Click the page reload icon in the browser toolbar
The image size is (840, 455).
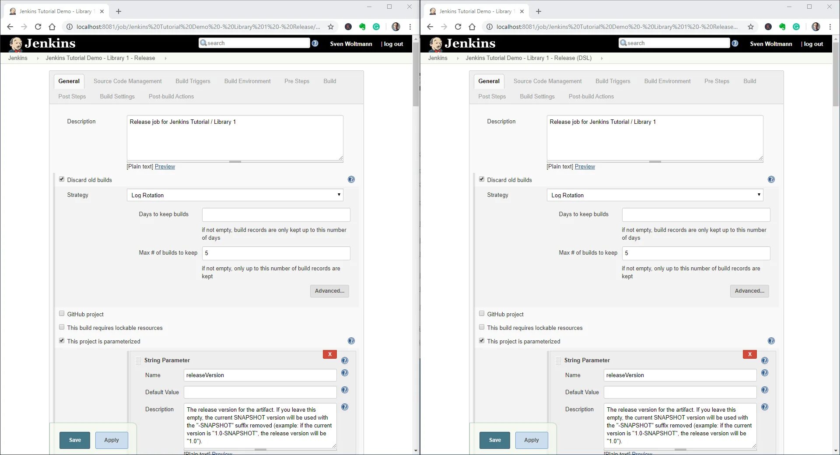38,27
